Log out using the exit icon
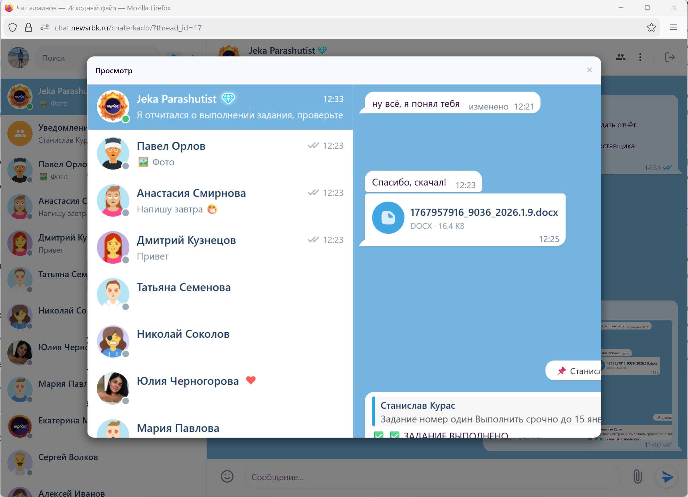 point(670,57)
